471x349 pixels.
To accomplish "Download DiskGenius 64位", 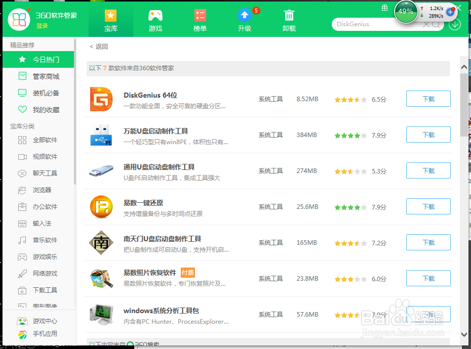I will 428,99.
